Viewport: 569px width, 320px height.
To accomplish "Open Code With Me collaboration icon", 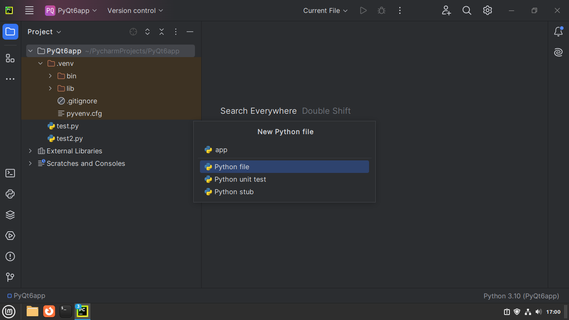I will 446,10.
